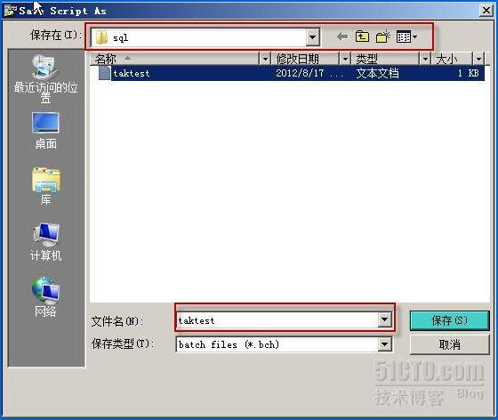This screenshot has width=498, height=420.
Task: Click the 保存(S) button
Action: (x=449, y=320)
